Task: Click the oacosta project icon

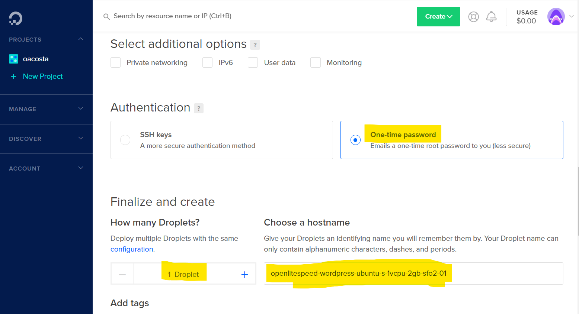Action: point(13,59)
